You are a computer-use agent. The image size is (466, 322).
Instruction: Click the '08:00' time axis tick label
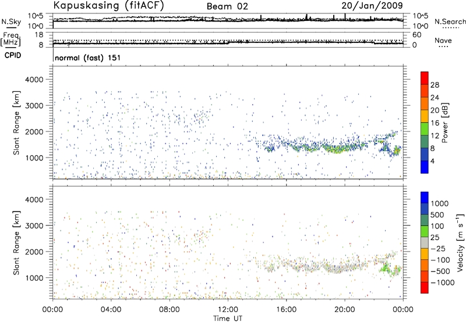[170, 310]
